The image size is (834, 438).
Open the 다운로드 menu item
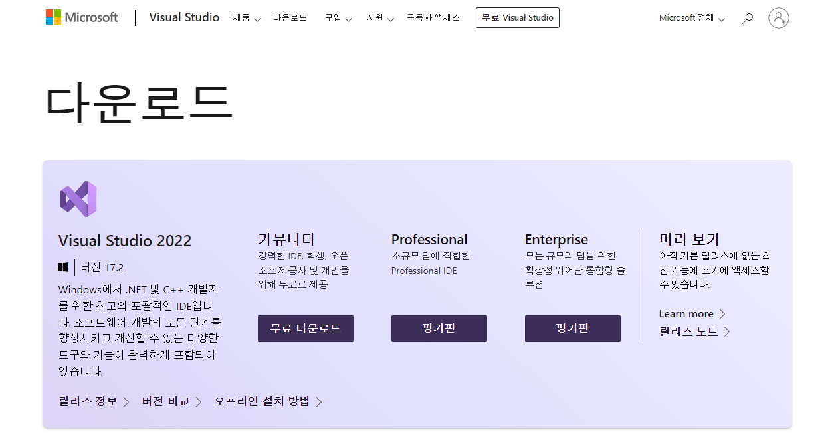point(290,18)
